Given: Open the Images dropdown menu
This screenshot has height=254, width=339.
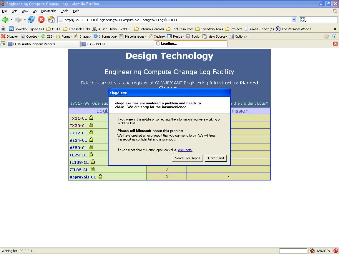Looking at the screenshot, I should [83, 36].
